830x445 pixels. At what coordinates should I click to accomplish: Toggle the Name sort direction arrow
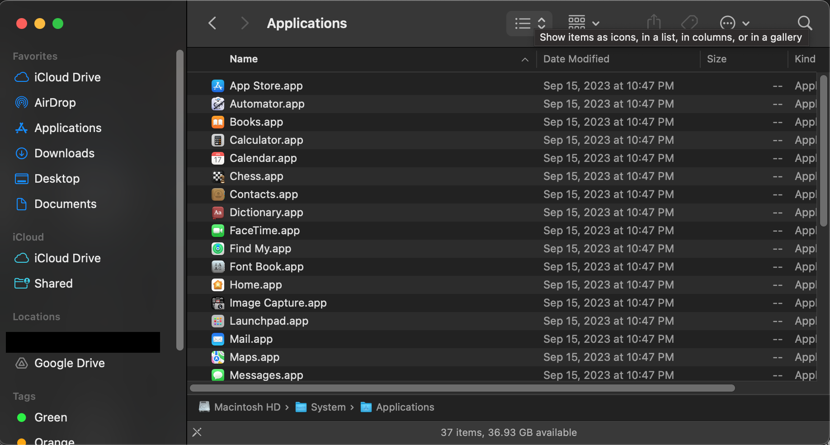[x=525, y=59]
